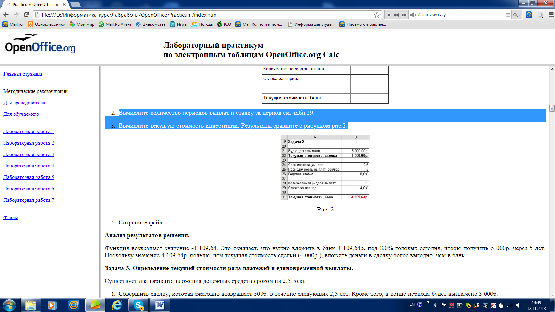Viewport: 555px width, 312px height.
Task: Open the Погода bookmark
Action: tap(202, 24)
